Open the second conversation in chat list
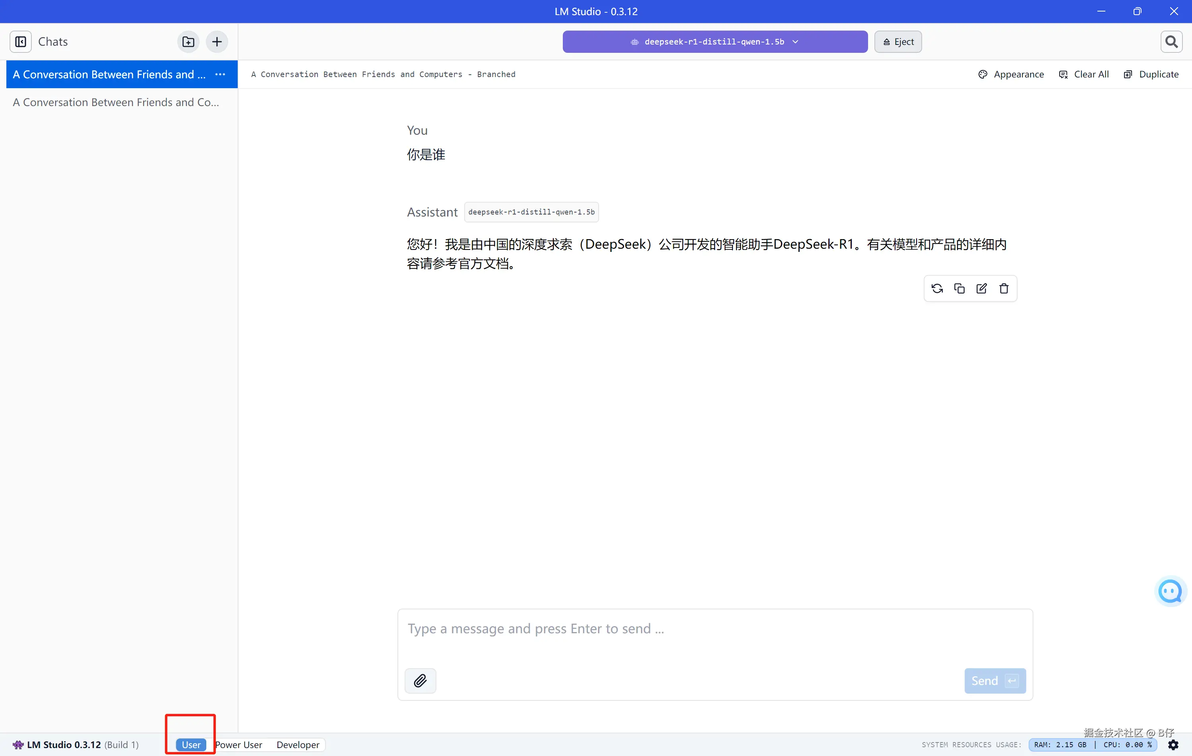This screenshot has height=756, width=1192. [116, 102]
